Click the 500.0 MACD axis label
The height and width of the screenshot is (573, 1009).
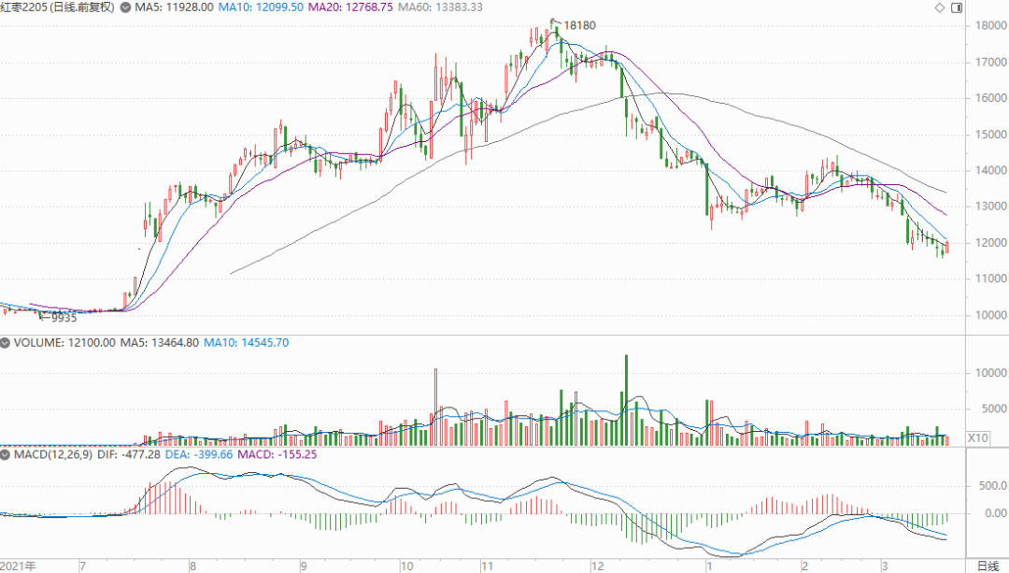coord(993,486)
